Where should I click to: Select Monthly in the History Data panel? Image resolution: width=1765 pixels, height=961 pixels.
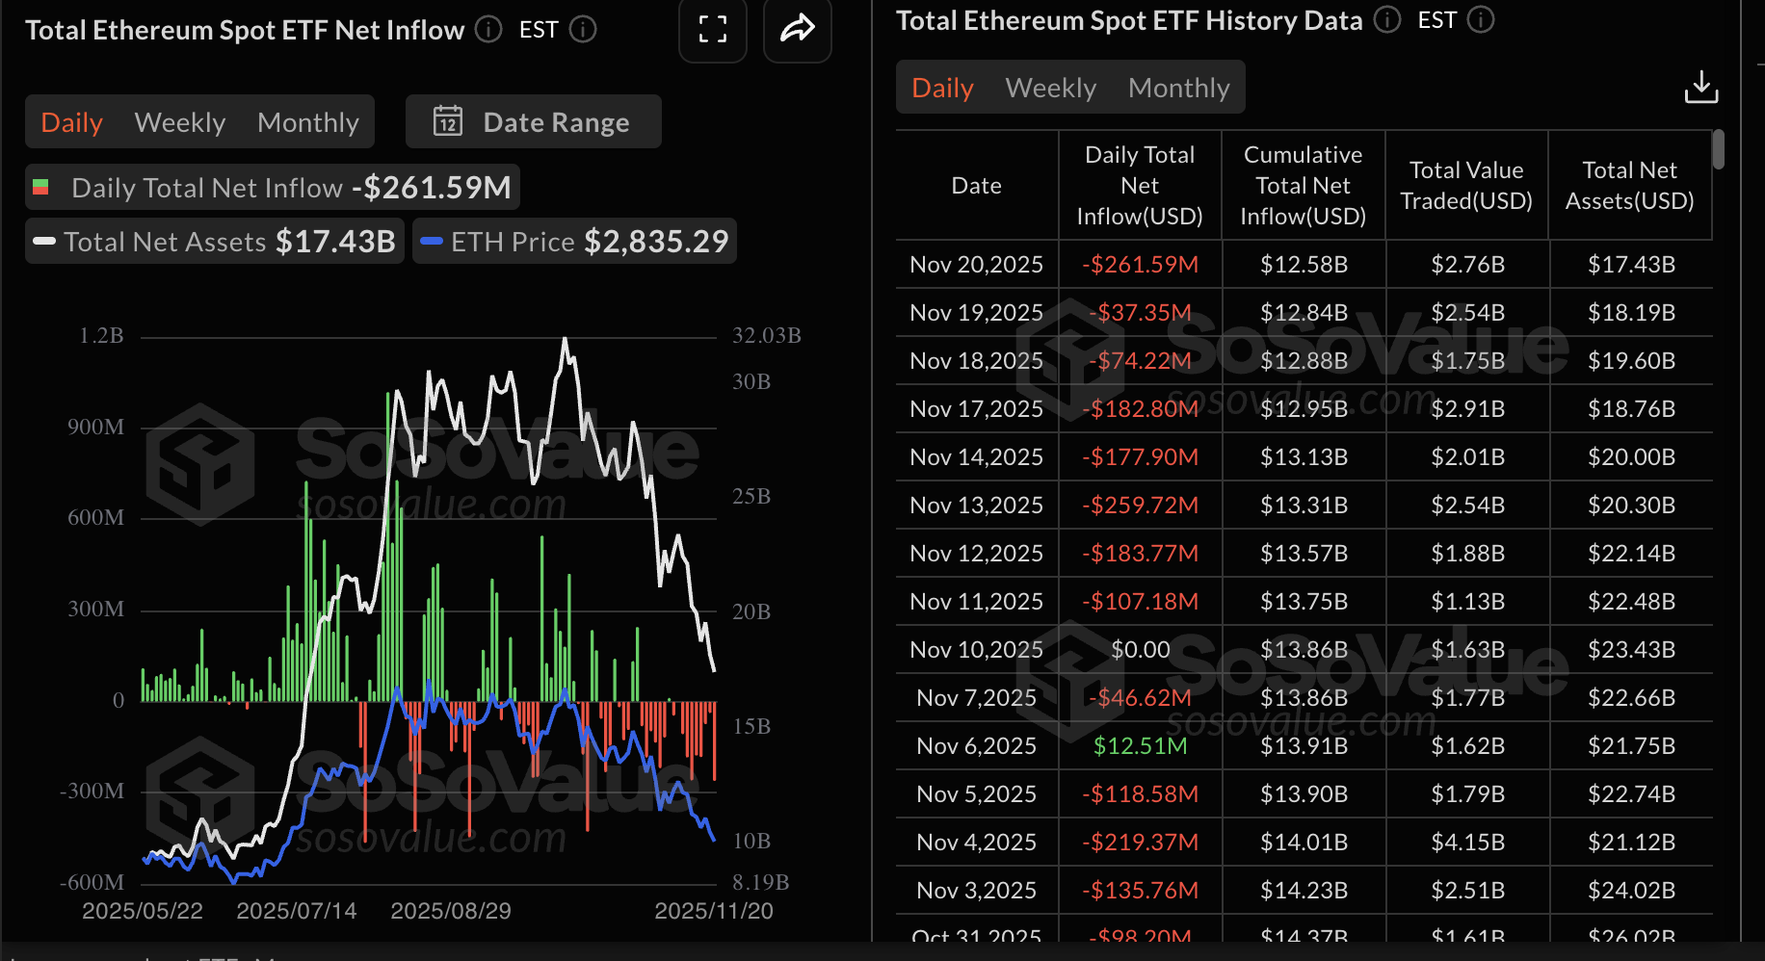[1178, 87]
